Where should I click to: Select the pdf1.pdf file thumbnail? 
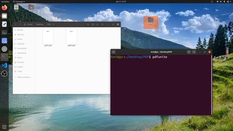48,36
